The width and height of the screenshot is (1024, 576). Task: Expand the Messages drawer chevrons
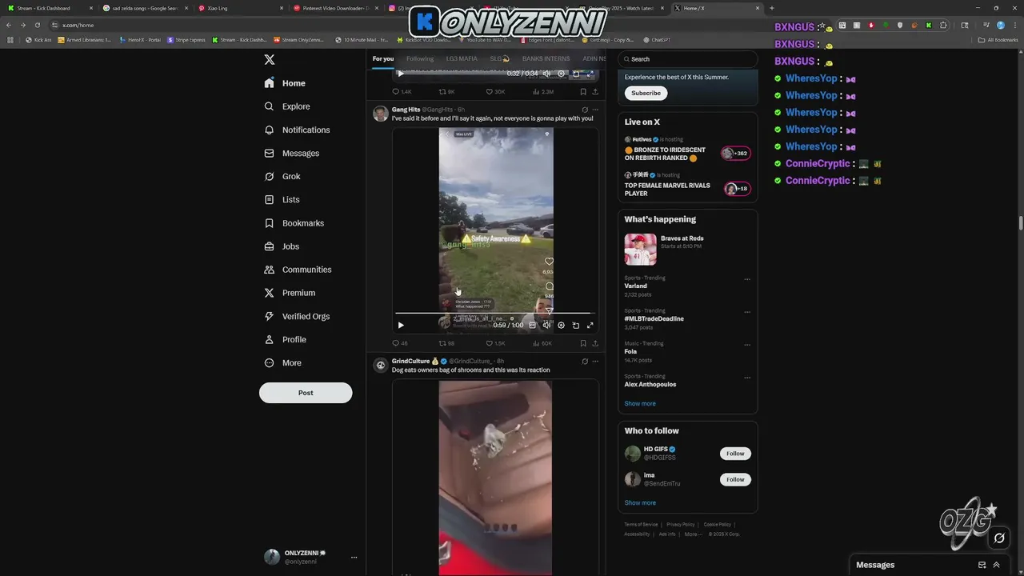point(996,565)
